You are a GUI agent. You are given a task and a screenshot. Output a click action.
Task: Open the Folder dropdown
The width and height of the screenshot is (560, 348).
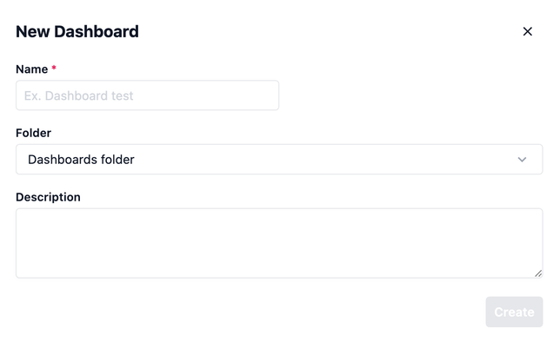pos(279,160)
